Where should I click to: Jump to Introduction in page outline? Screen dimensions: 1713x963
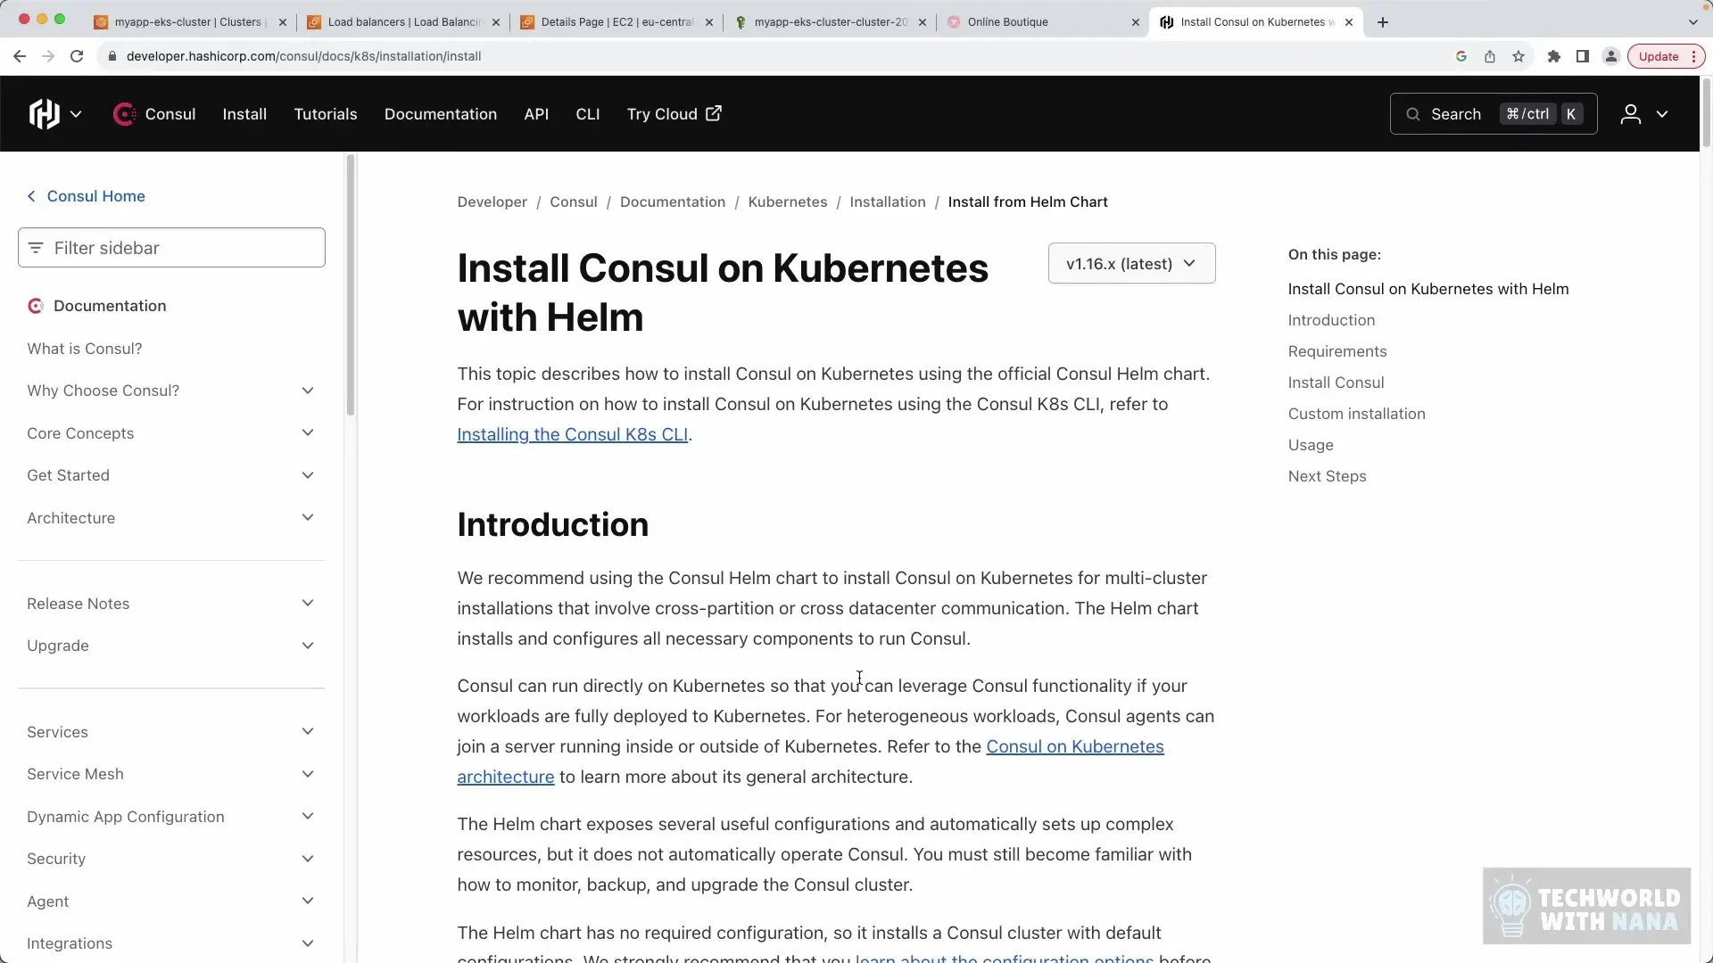1331,320
